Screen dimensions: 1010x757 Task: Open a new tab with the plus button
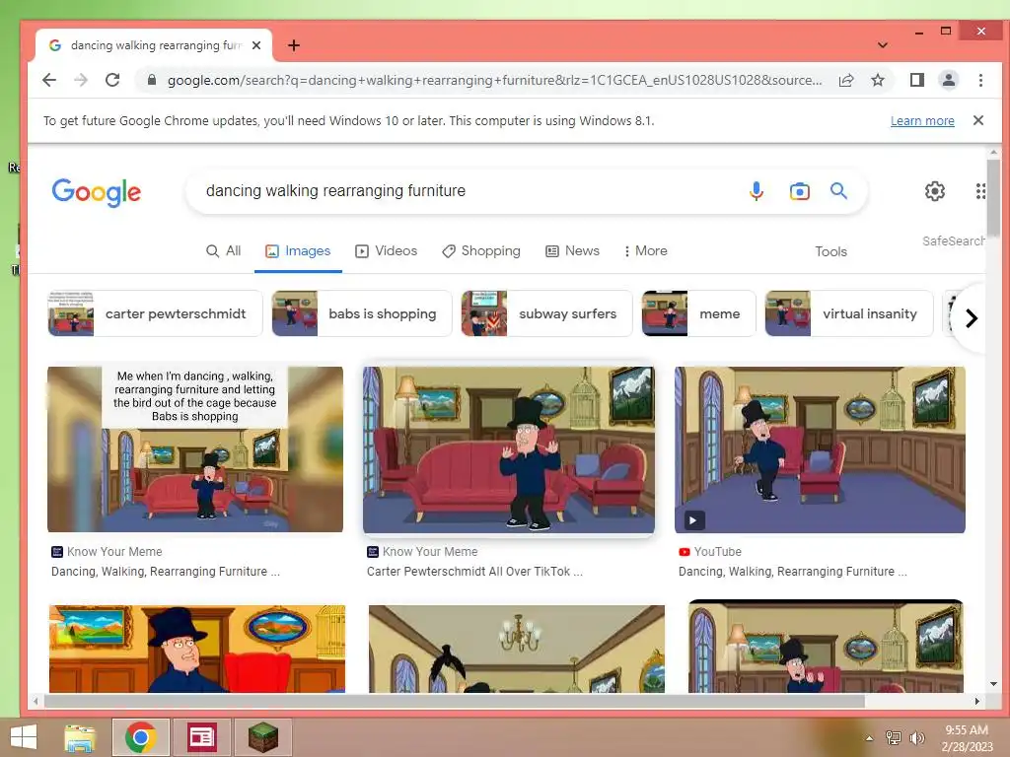coord(294,45)
